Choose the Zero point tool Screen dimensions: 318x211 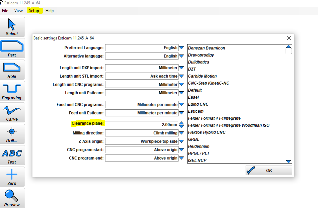coord(12,177)
